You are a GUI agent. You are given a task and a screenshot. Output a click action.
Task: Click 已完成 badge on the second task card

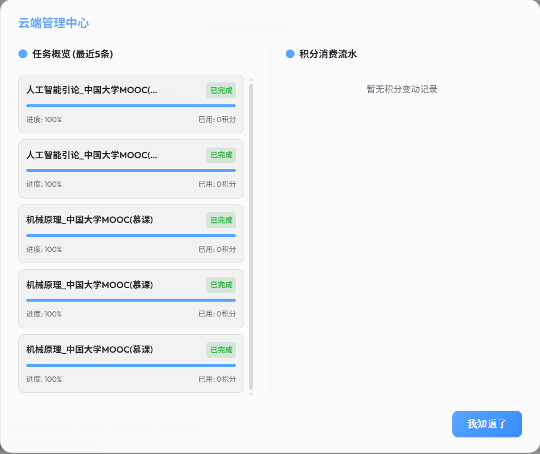(221, 155)
